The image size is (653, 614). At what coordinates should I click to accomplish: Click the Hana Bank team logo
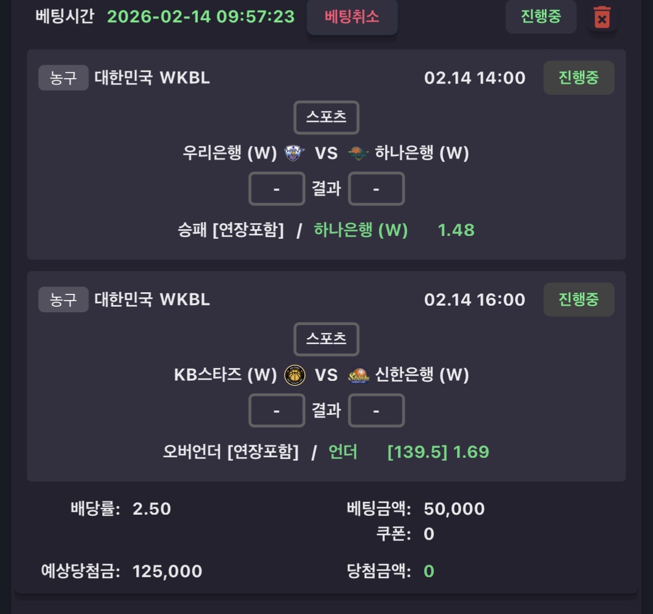pyautogui.click(x=358, y=153)
